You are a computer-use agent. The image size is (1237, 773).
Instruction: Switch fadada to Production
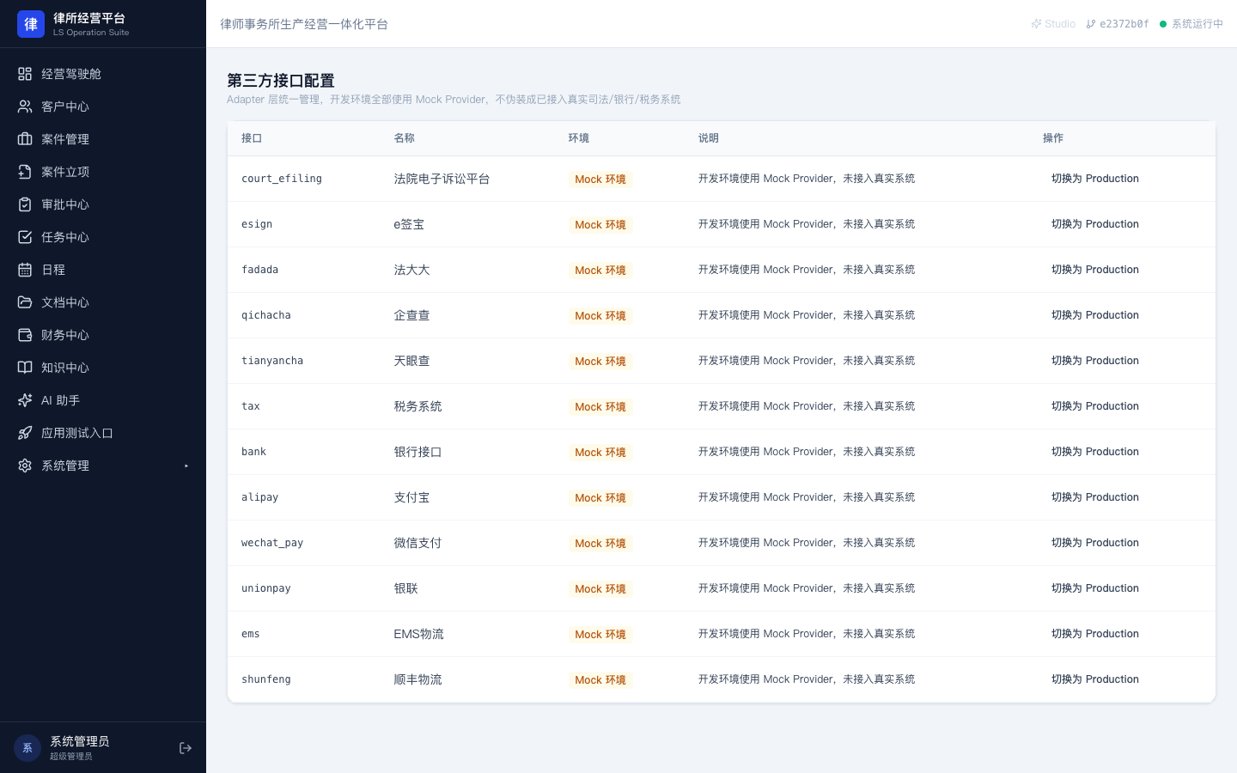[x=1095, y=270]
